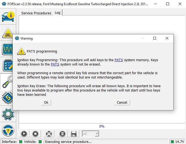Screen dimensions: 186x144
Task: Confirm the PATS warning with Ok
Action: click(x=46, y=102)
